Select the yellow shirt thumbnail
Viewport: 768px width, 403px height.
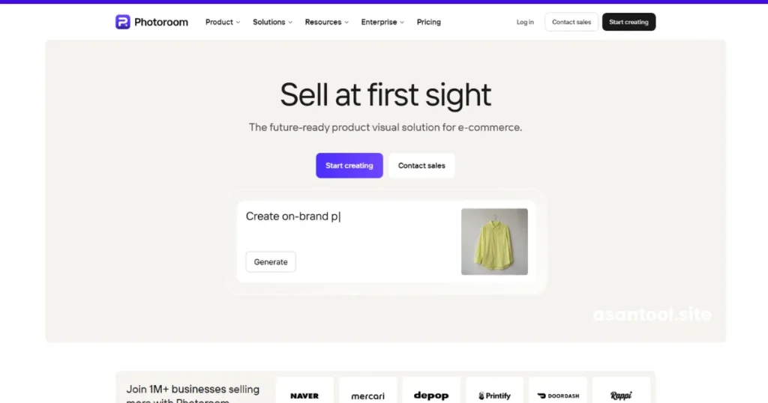click(x=494, y=242)
